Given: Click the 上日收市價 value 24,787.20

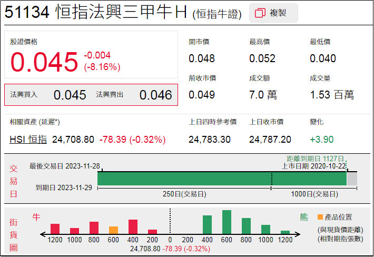Looking at the screenshot, I should point(270,140).
